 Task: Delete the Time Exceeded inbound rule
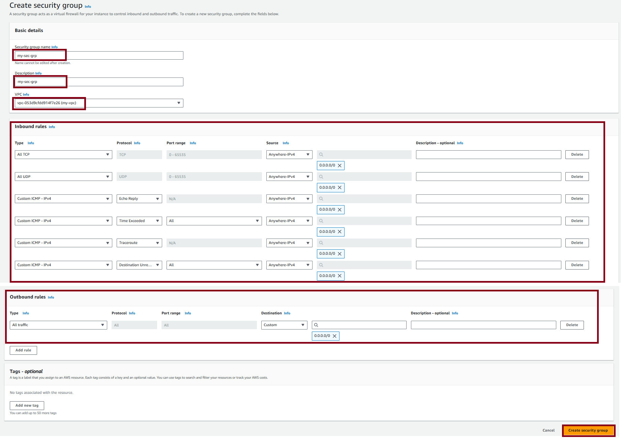(x=577, y=221)
